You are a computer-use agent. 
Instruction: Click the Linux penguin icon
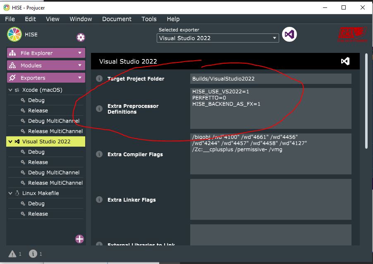click(x=17, y=193)
